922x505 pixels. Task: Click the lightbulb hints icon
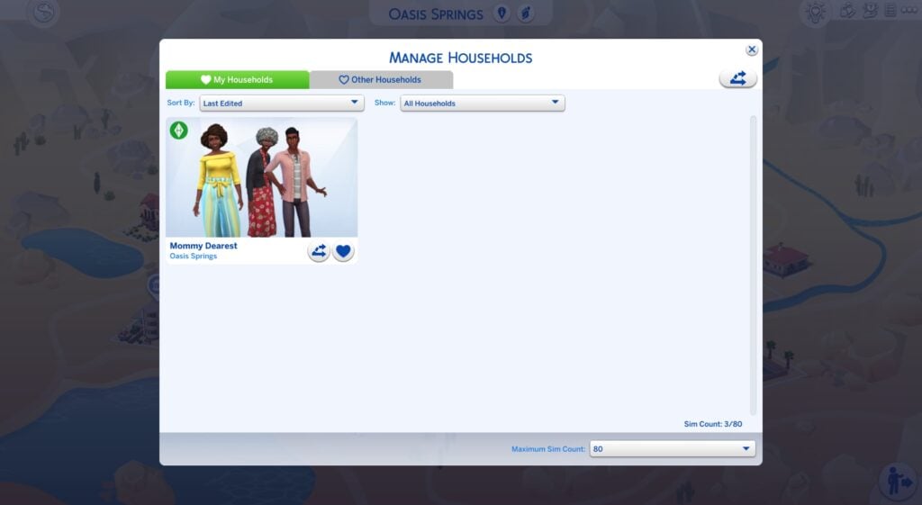coord(815,12)
